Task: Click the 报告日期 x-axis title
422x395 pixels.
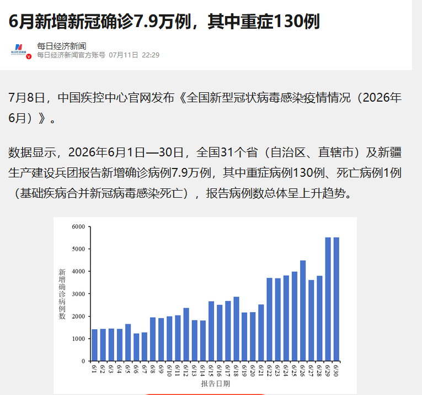Action: [216, 384]
